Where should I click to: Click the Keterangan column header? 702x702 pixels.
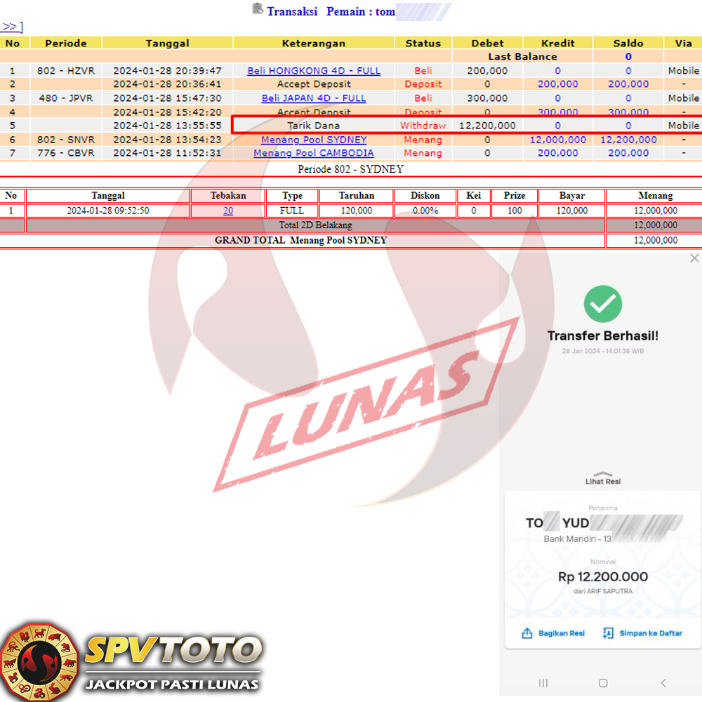pos(314,43)
